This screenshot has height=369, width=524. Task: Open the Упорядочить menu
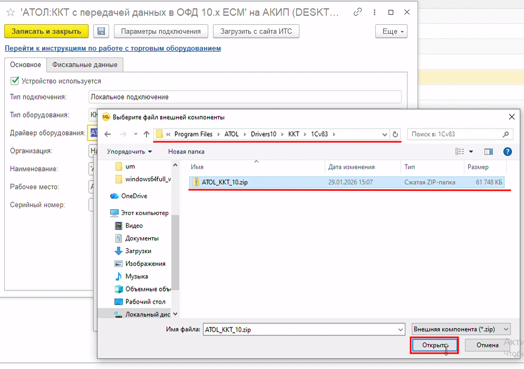pos(129,152)
